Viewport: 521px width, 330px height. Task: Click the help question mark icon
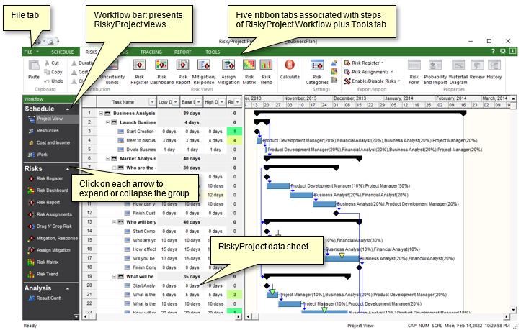pos(493,52)
